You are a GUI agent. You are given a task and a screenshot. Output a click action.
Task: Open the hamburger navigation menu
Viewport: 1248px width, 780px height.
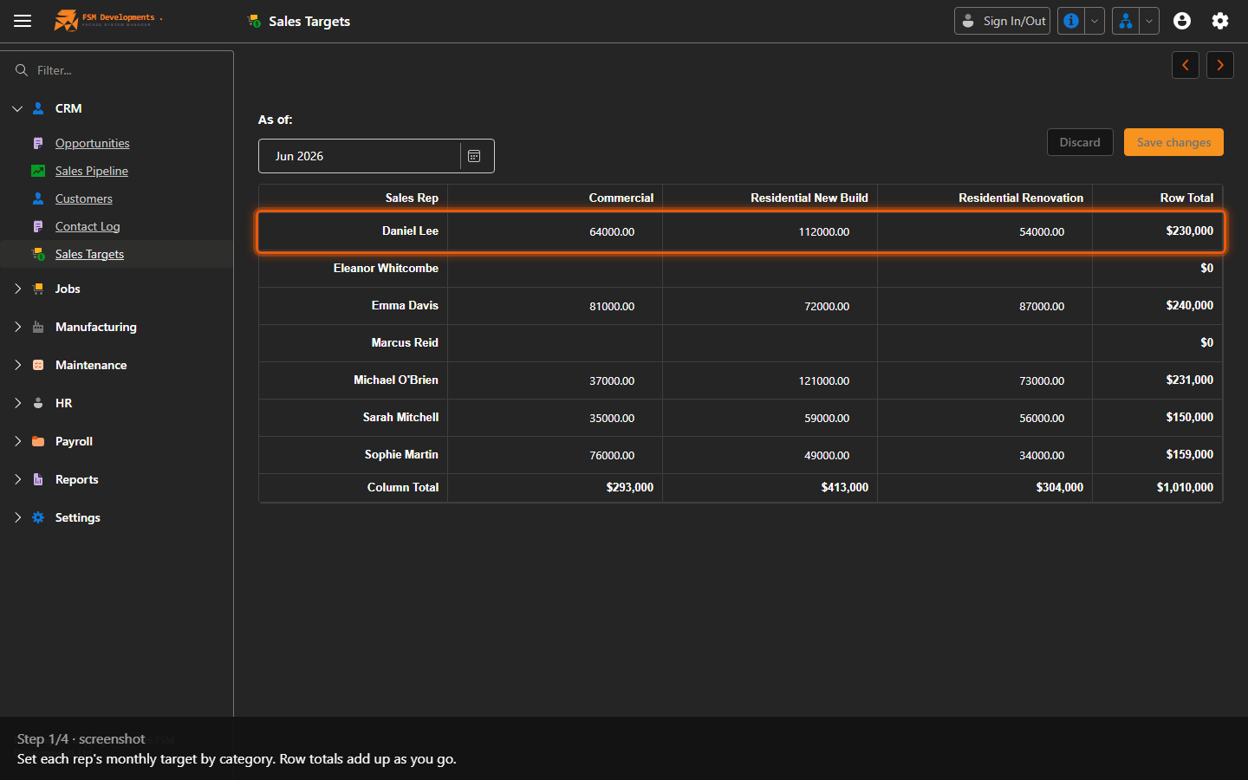coord(23,21)
